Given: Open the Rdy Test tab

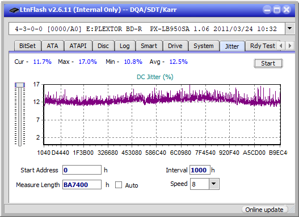Looking at the screenshot, I should 262,46.
